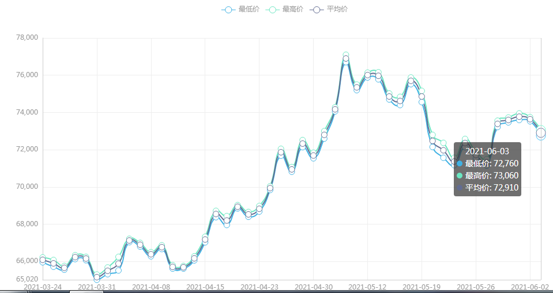
Task: Click the blue 最低价 legend marker circle
Action: click(x=229, y=10)
